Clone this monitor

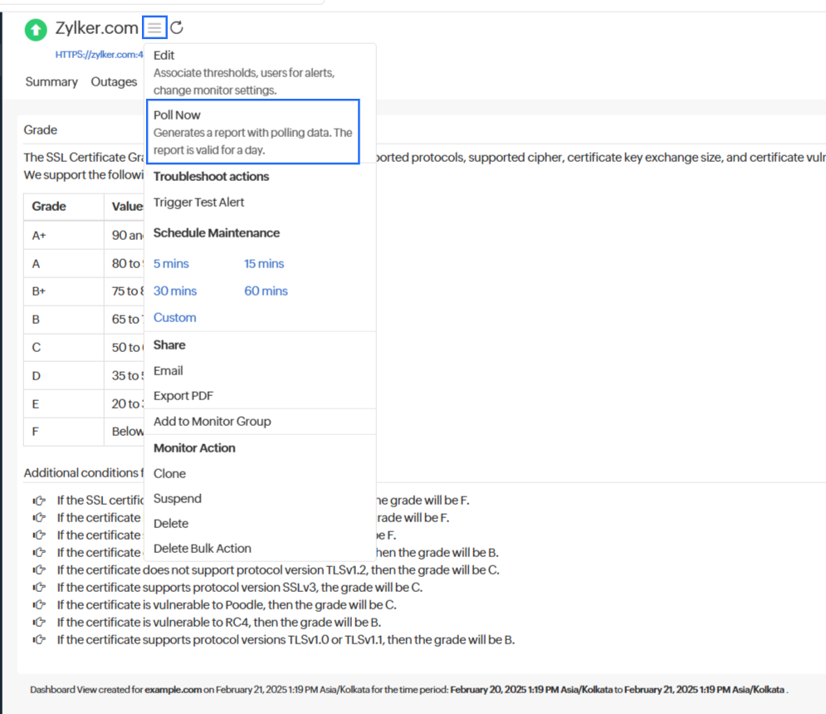[169, 474]
